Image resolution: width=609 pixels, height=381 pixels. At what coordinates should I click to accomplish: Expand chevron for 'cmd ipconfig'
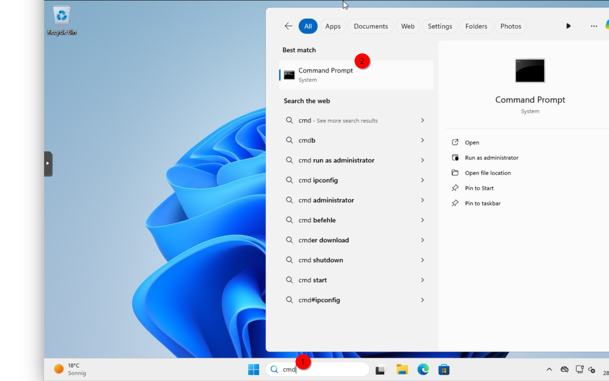coord(422,180)
